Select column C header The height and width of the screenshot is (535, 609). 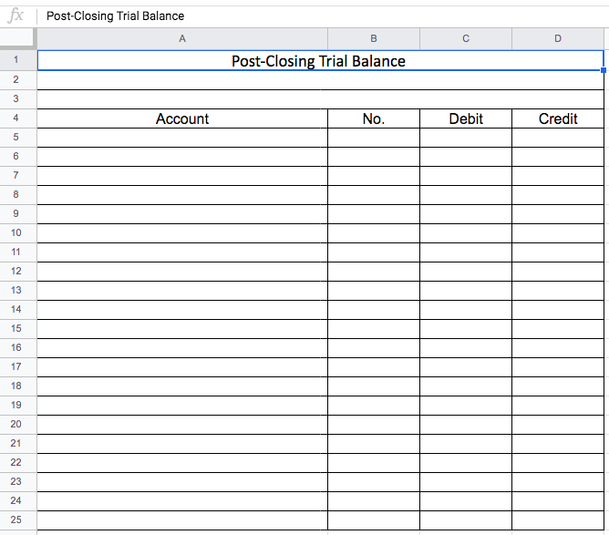point(466,38)
